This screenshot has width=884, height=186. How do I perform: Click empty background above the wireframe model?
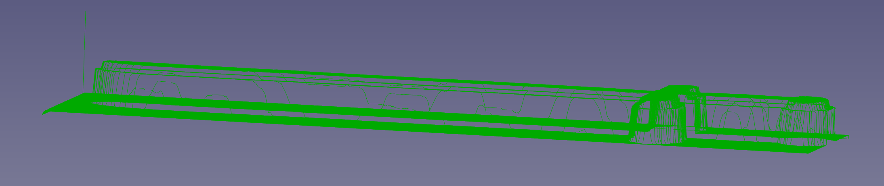(404, 32)
